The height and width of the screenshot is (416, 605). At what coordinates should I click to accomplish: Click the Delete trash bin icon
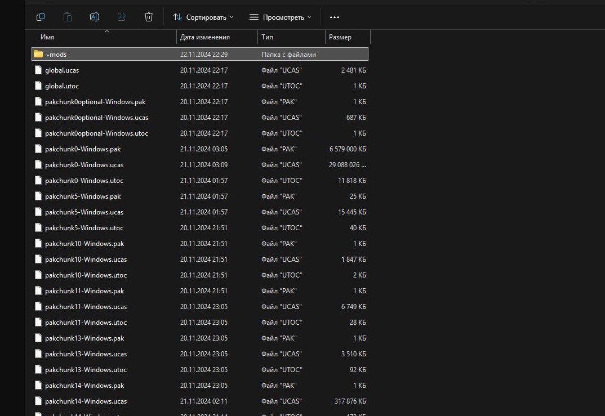[x=149, y=17]
